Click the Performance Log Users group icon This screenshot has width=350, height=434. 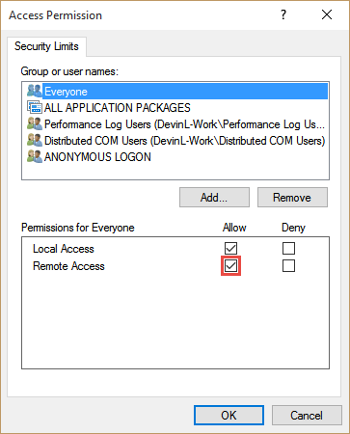35,123
